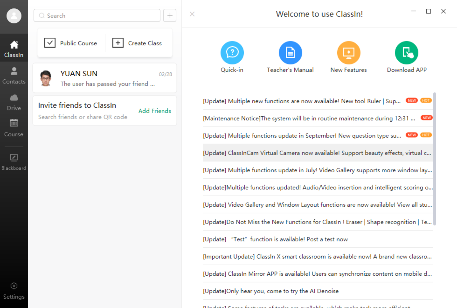
Task: Open the AI Denoise update notice
Action: pos(318,291)
